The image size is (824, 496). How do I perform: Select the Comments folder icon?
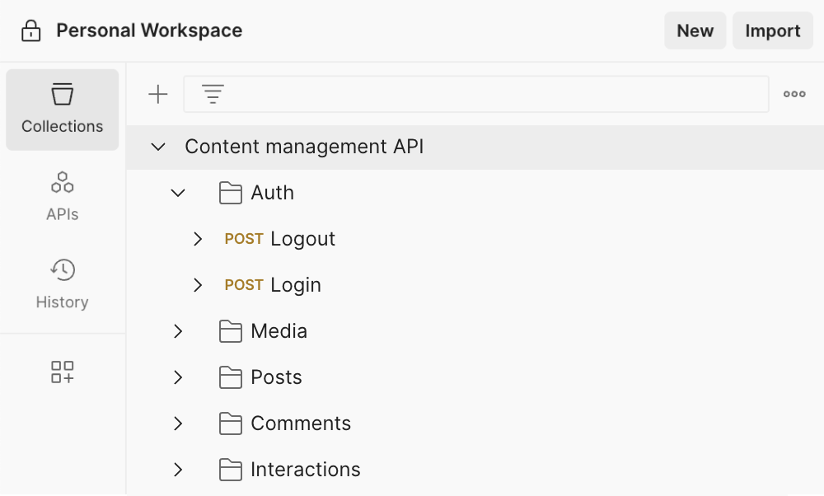(231, 423)
